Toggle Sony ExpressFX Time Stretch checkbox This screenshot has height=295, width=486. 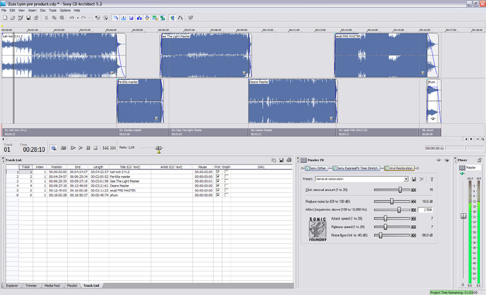pyautogui.click(x=335, y=168)
